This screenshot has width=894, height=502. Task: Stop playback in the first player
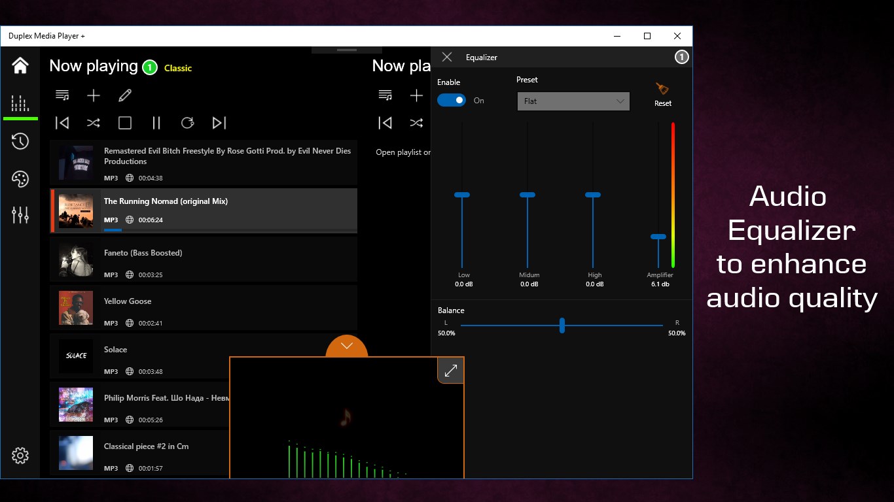coord(125,123)
